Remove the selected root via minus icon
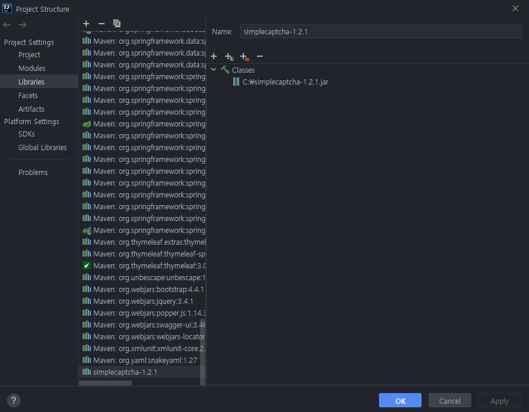The height and width of the screenshot is (412, 529). point(259,56)
